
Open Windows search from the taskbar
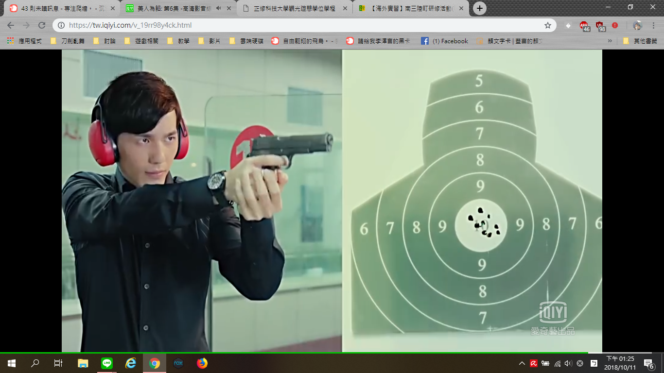(x=35, y=363)
